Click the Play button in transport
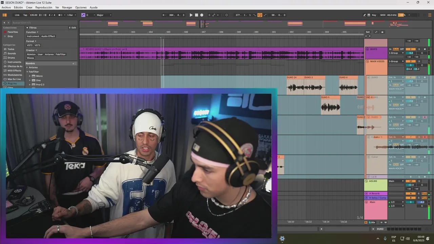434x244 pixels. [x=191, y=15]
